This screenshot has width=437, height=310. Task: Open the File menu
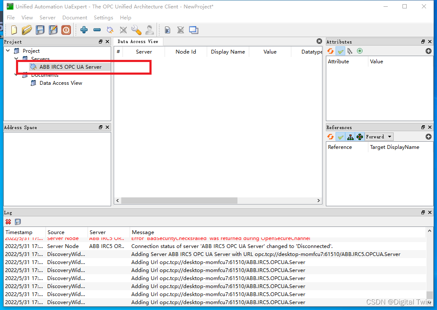coord(11,17)
